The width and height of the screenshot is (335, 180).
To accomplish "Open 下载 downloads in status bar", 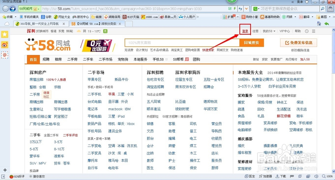I will (x=281, y=176).
